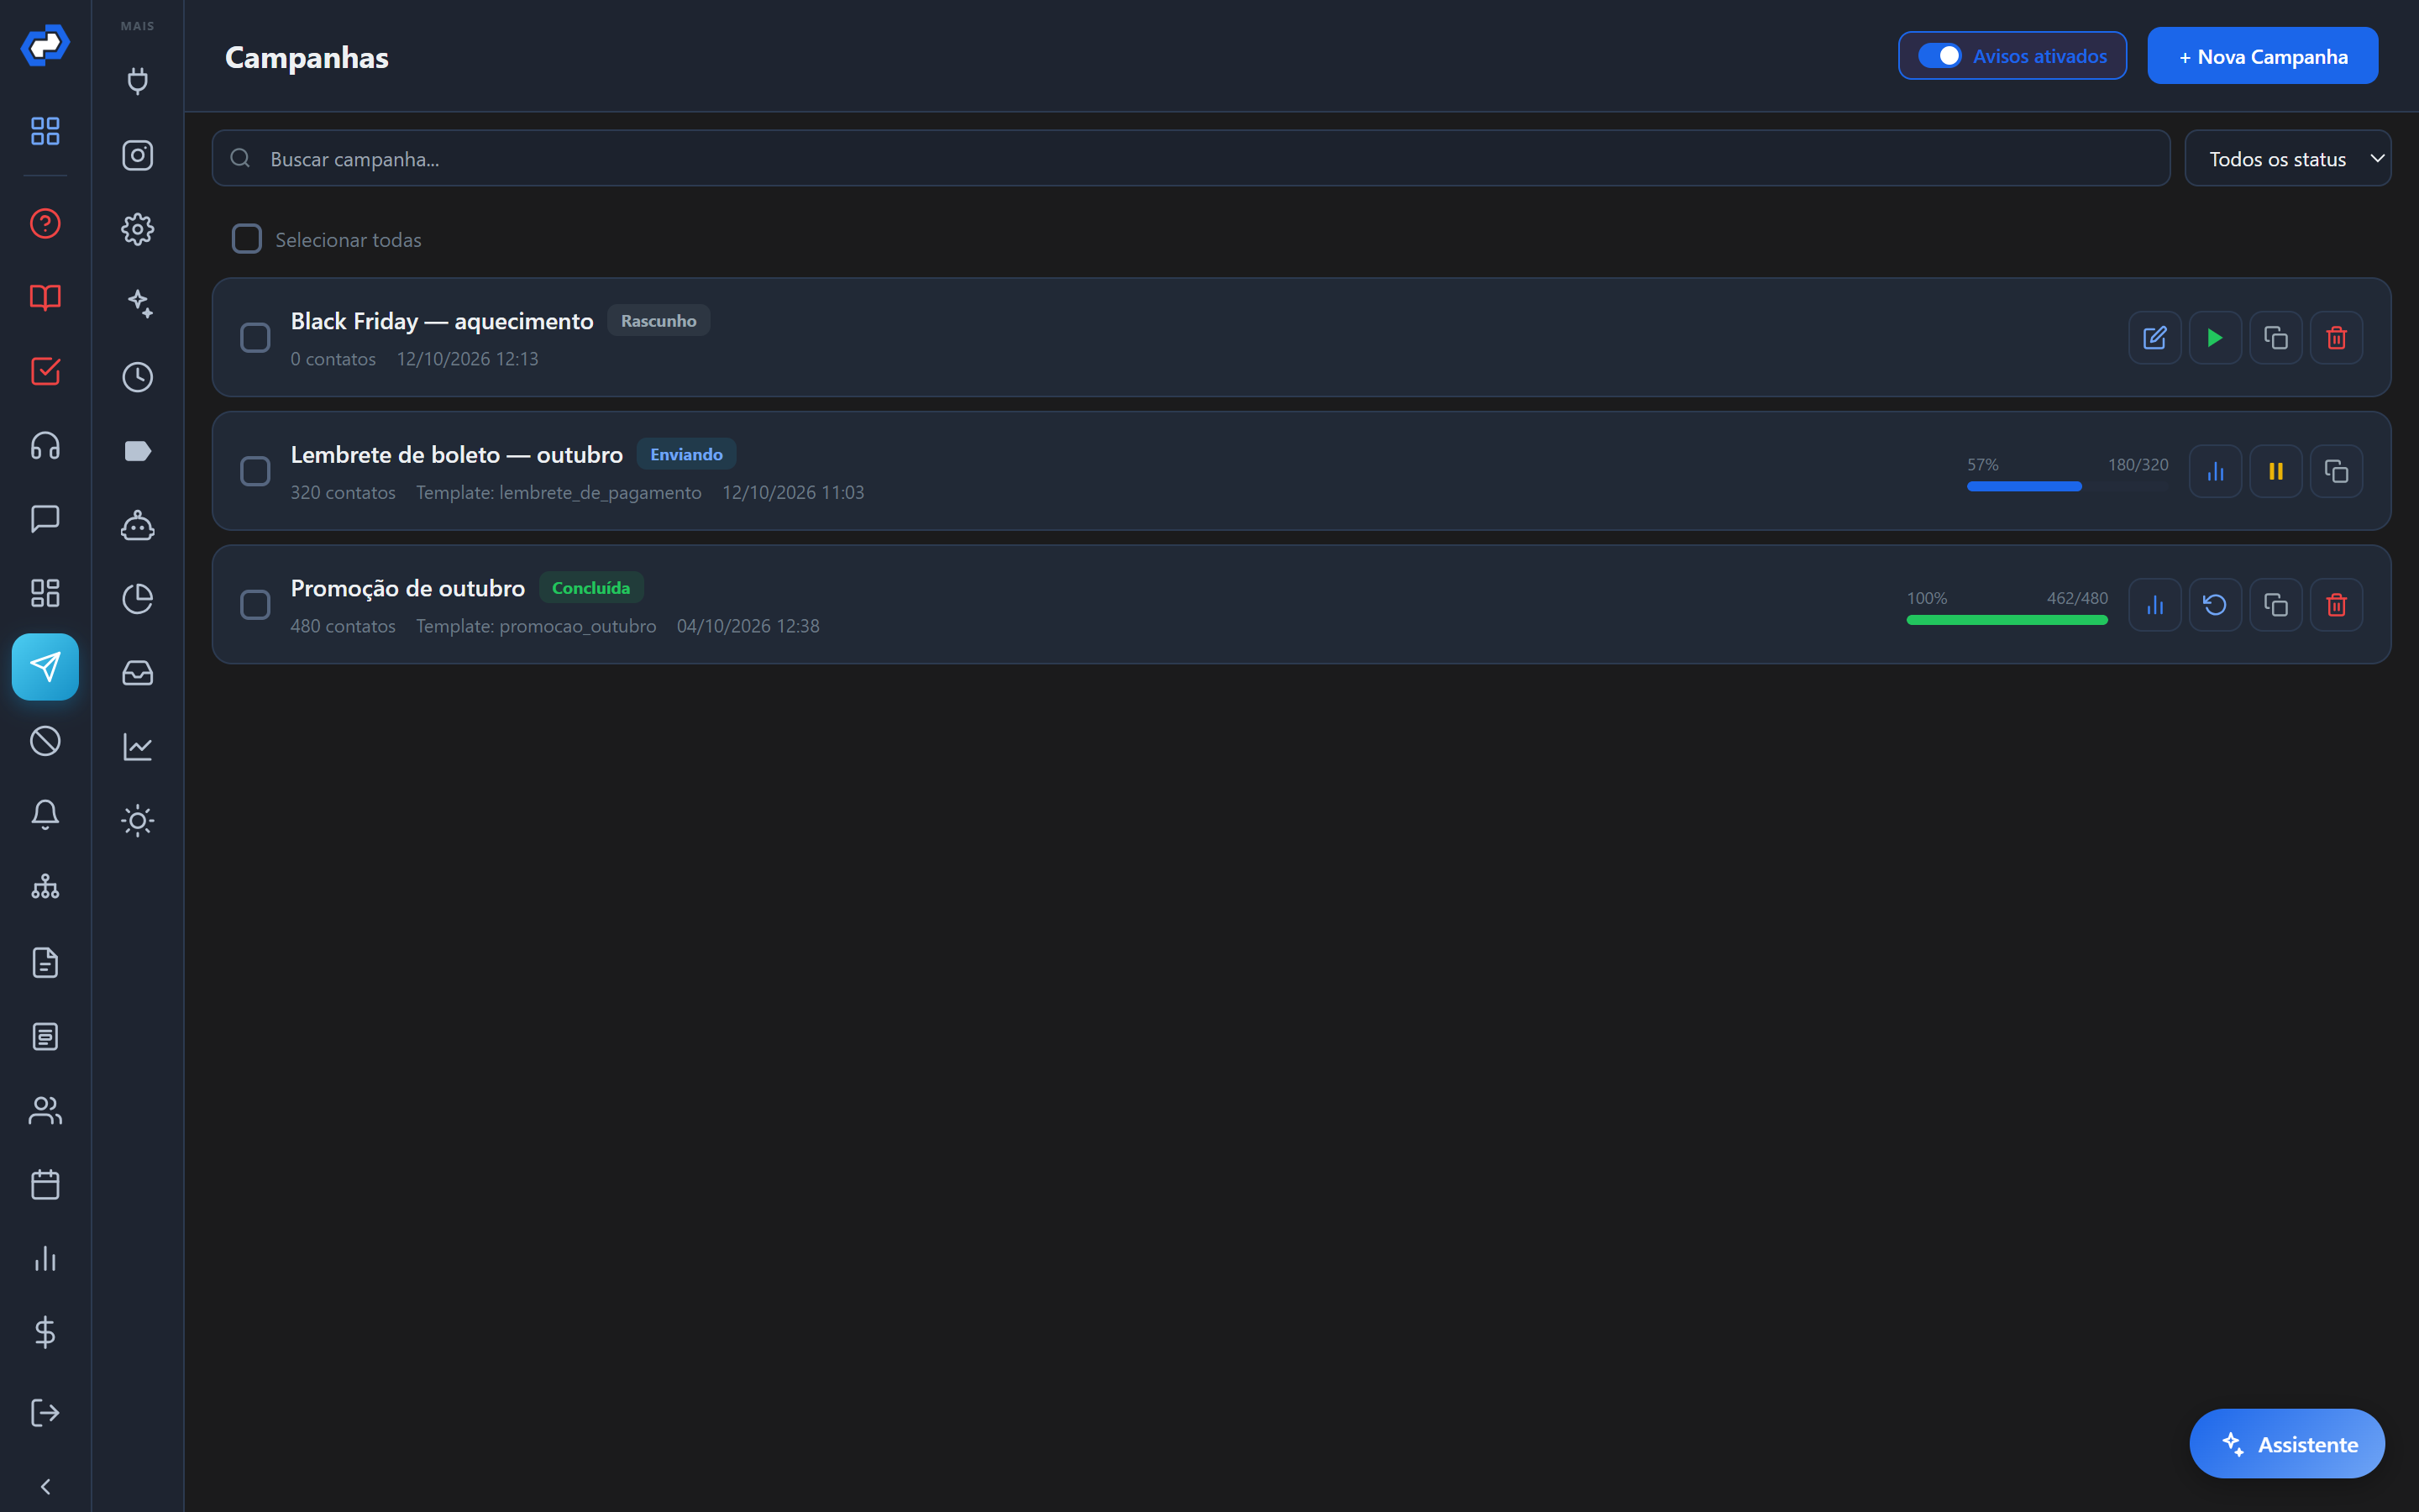Screen dimensions: 2419x1512
Task: Open settings via the sidebar gear icon
Action: pyautogui.click(x=138, y=229)
